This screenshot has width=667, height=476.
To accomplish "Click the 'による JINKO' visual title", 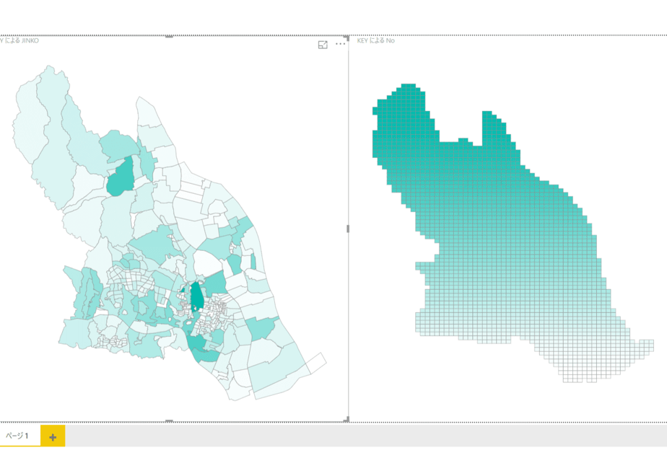I will coord(19,41).
